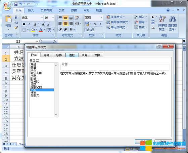Click the Merge and Center icon
188x153 pixels.
[x=77, y=24]
